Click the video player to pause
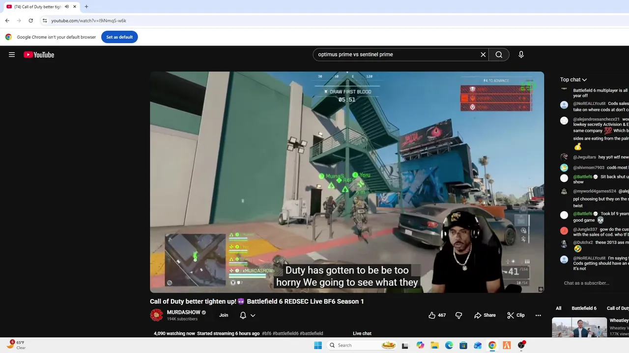This screenshot has width=629, height=353. [x=347, y=182]
